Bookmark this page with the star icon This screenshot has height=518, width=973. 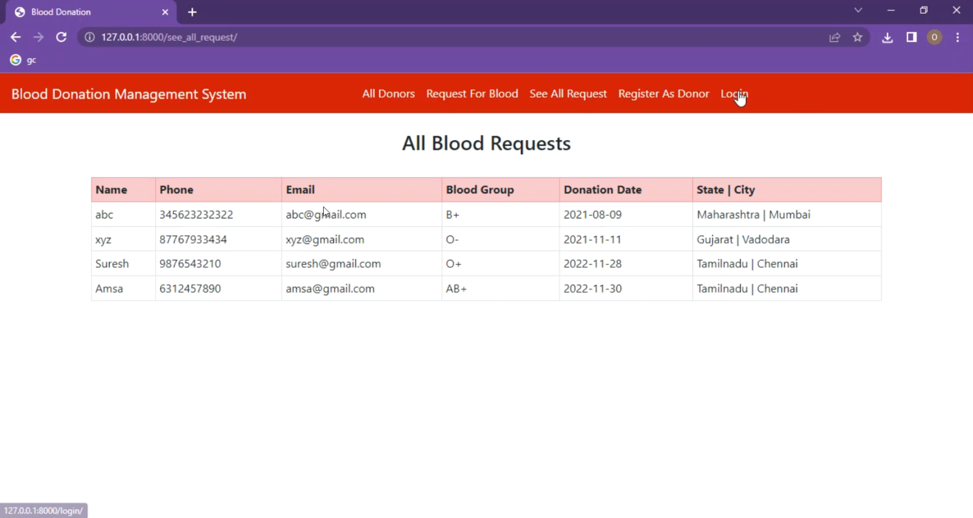click(858, 38)
